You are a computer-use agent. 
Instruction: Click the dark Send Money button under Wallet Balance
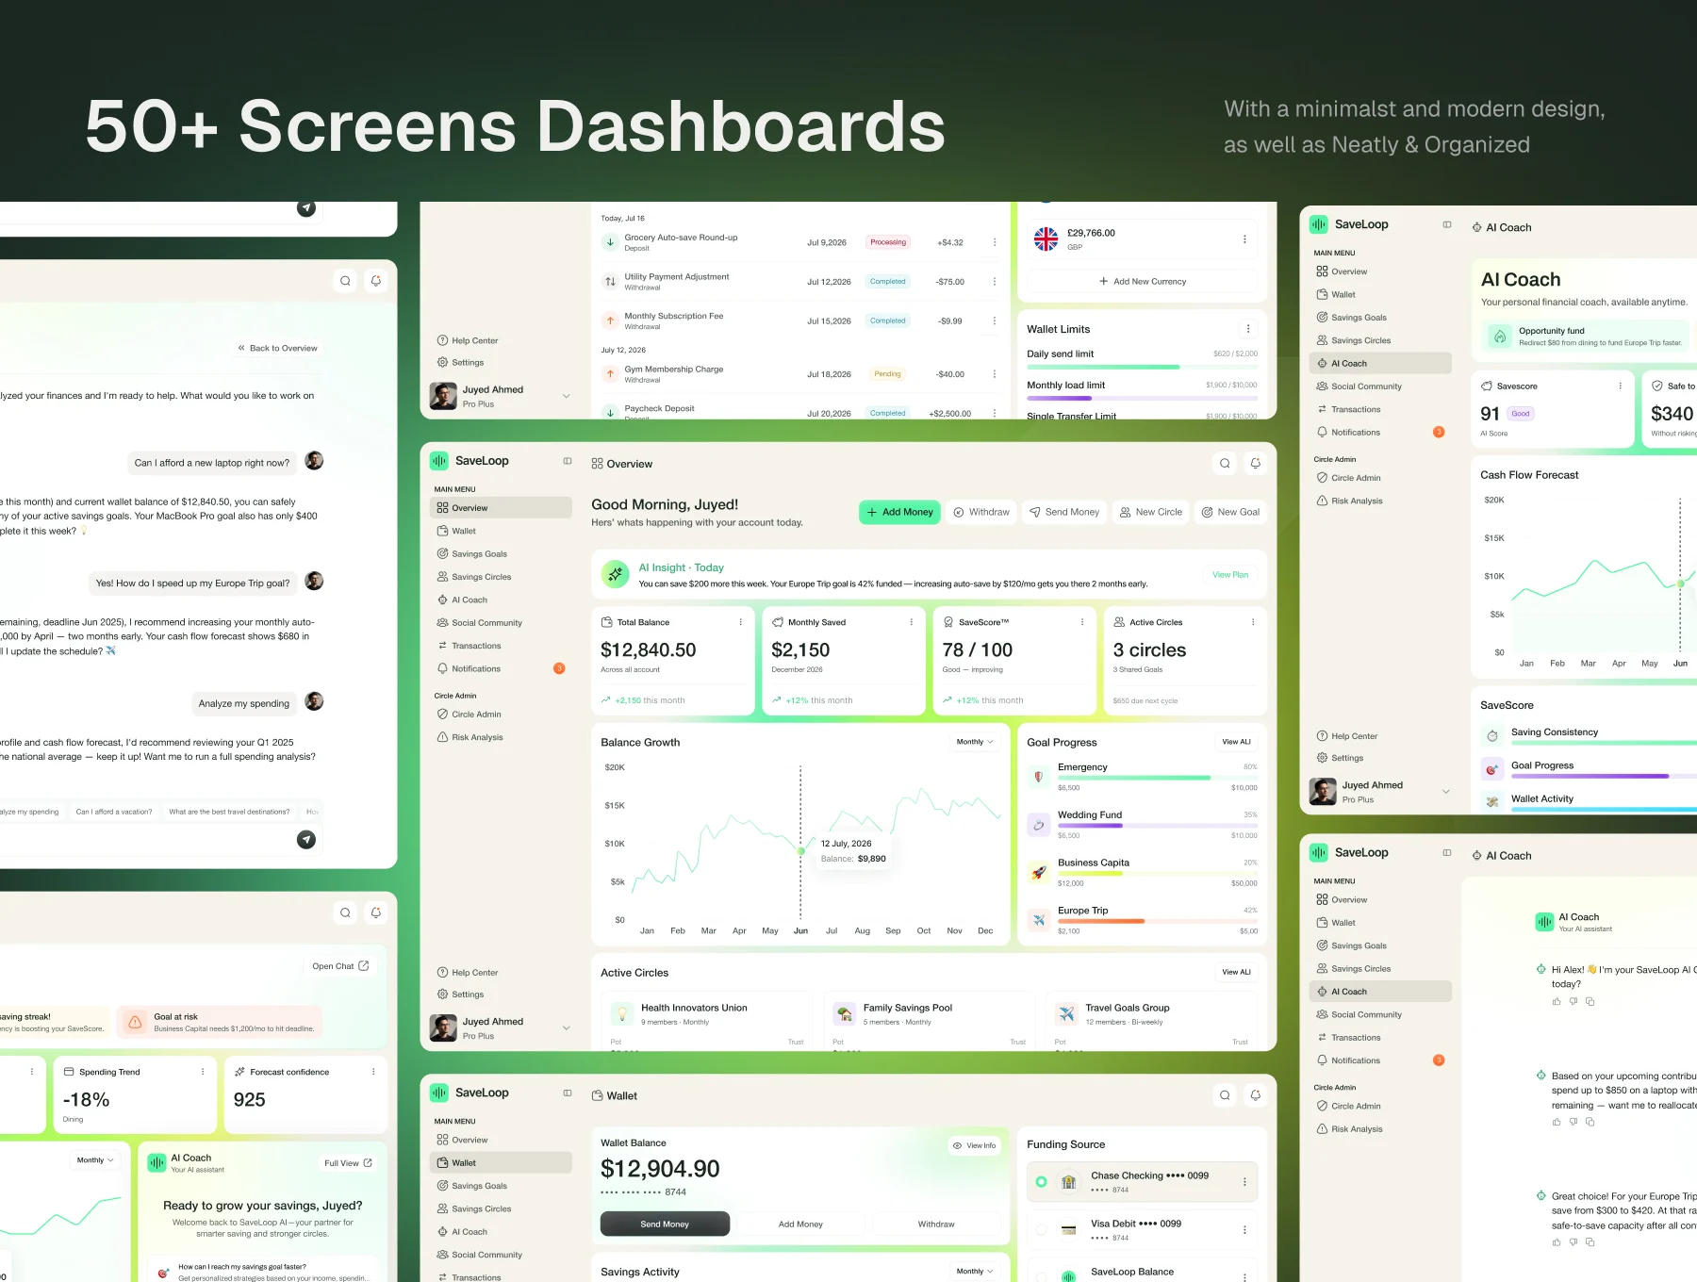tap(665, 1224)
